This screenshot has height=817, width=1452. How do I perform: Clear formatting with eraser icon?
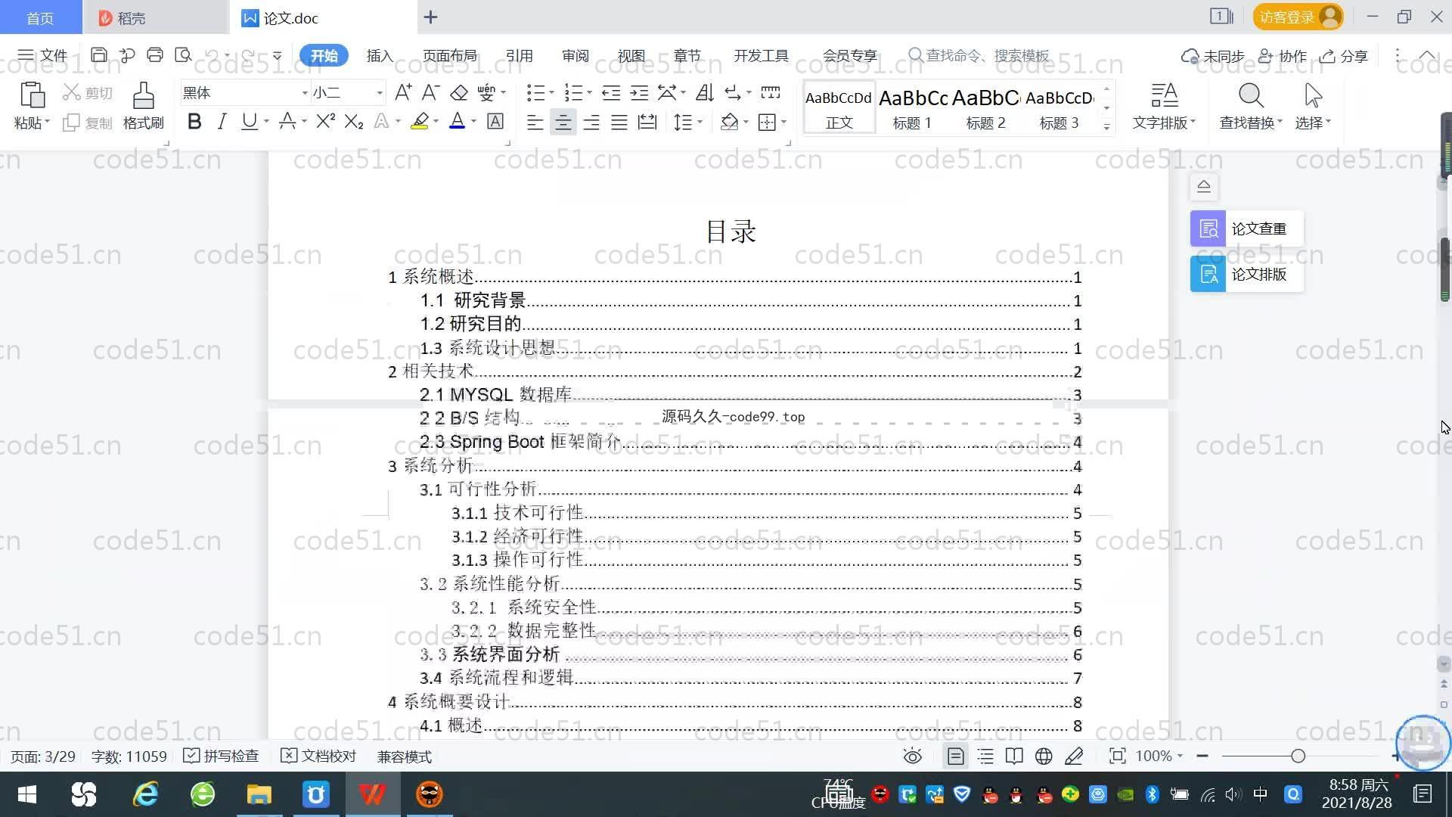[459, 93]
